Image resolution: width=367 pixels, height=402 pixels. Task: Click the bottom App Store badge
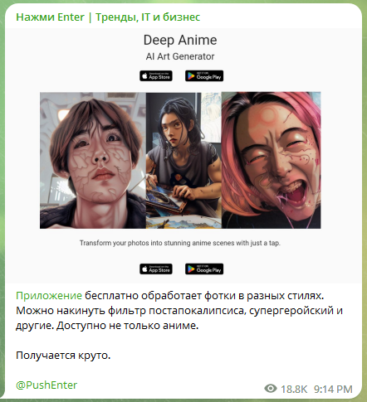(156, 269)
